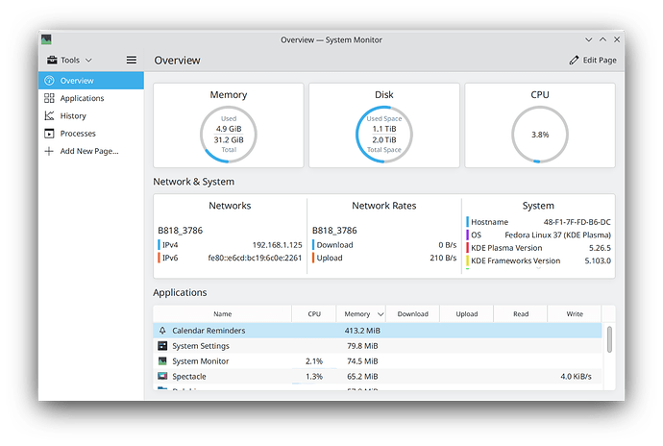
Task: Select the System Settings row
Action: tap(378, 346)
